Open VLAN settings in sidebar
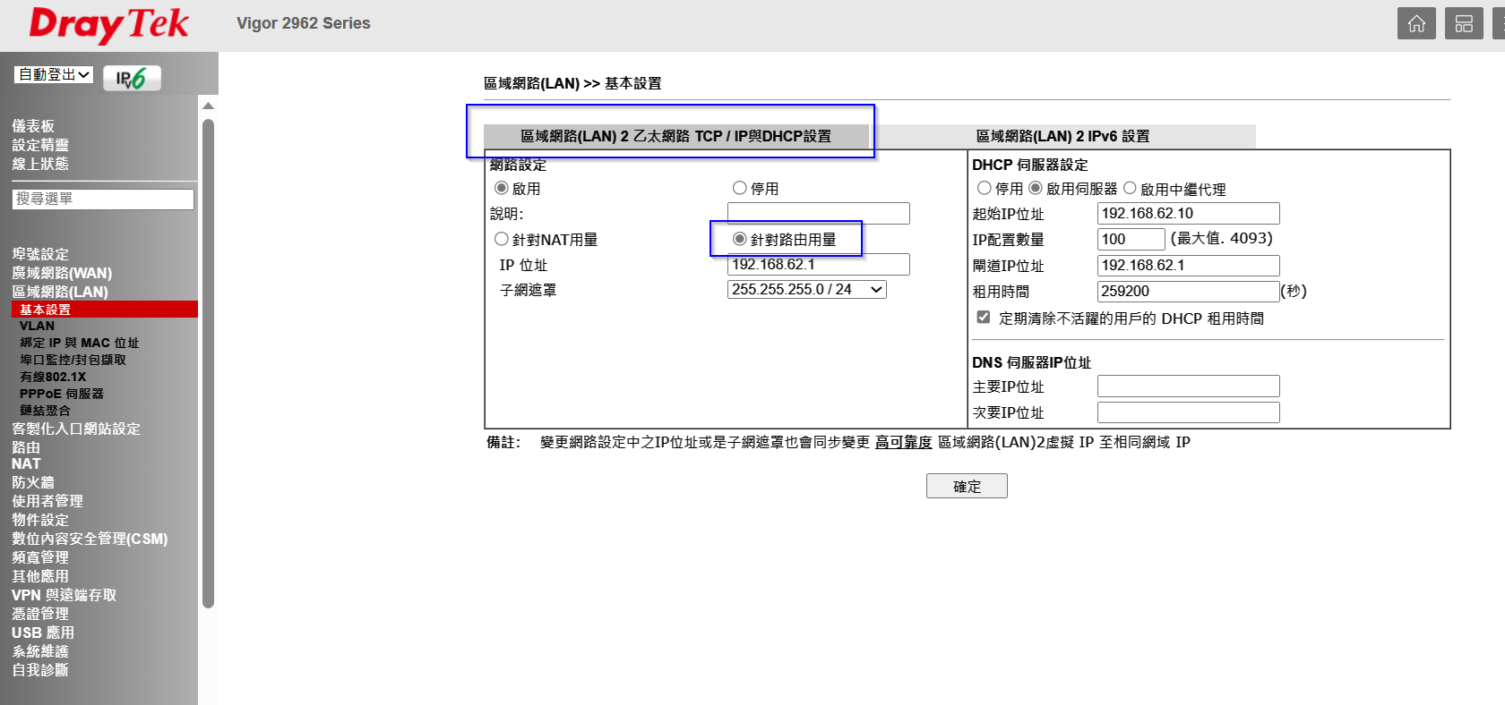The image size is (1505, 705). click(x=37, y=326)
